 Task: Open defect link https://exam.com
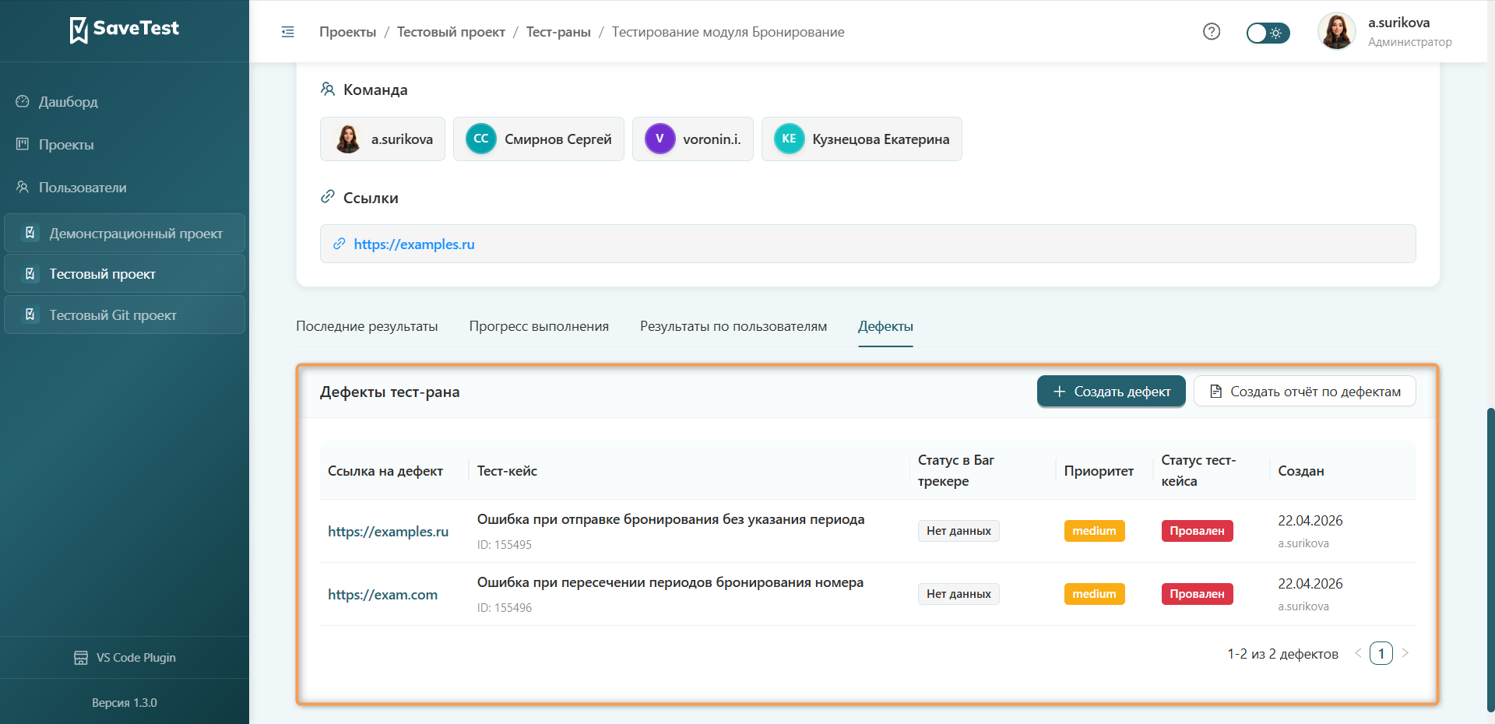coord(382,594)
